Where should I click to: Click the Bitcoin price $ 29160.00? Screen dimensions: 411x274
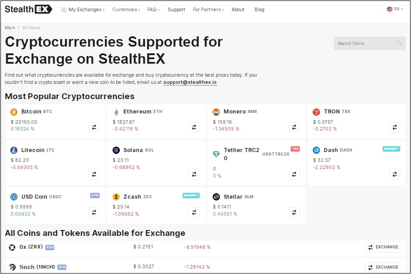pyautogui.click(x=24, y=122)
